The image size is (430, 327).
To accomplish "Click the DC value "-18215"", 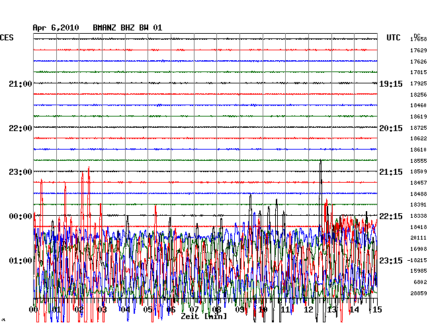I will (x=417, y=260).
